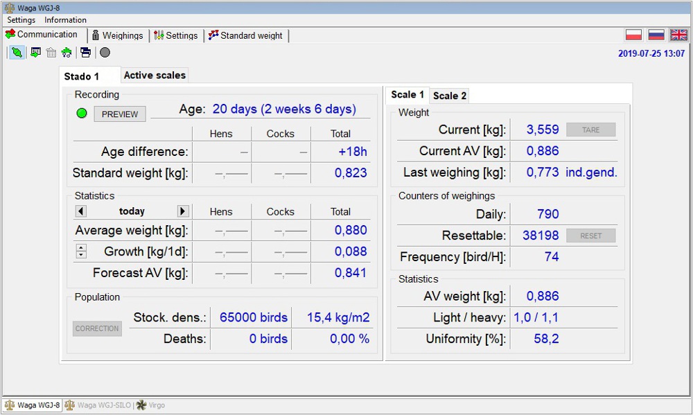This screenshot has height=415, width=693.
Task: Click the grayed-out trash bin toolbar icon
Action: point(51,53)
